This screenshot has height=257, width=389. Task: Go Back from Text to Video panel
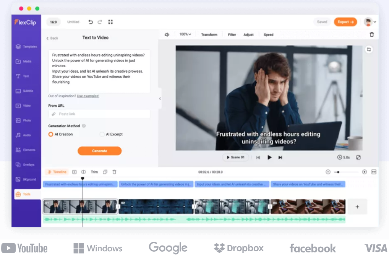[52, 38]
